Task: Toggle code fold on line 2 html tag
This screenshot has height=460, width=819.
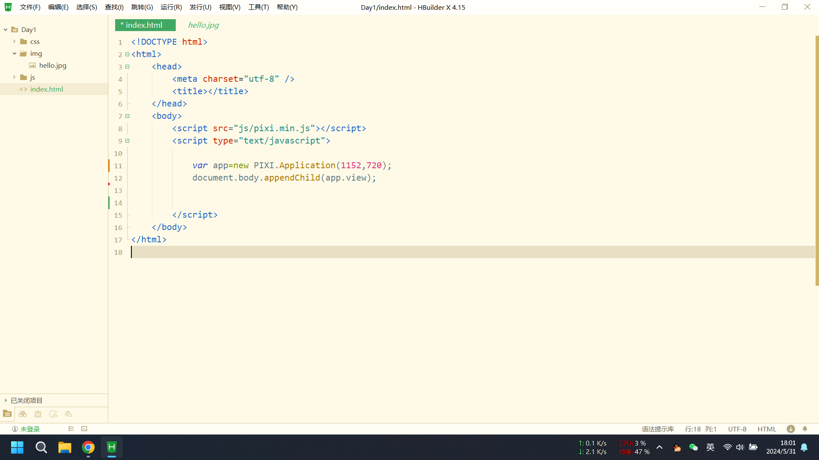Action: tap(127, 55)
